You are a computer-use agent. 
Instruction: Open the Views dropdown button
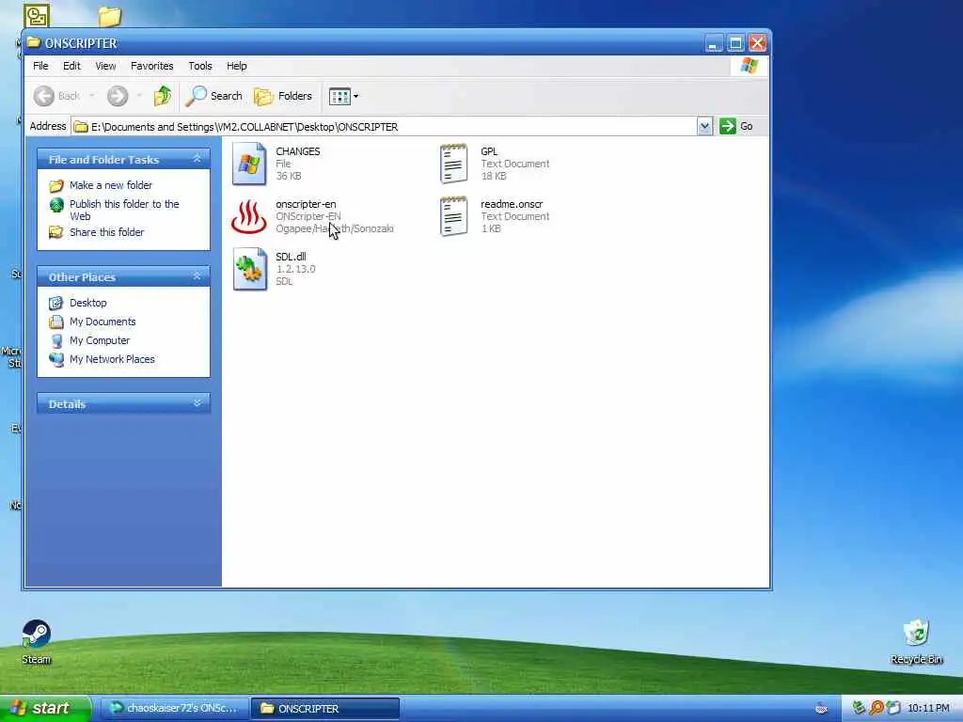(x=343, y=96)
